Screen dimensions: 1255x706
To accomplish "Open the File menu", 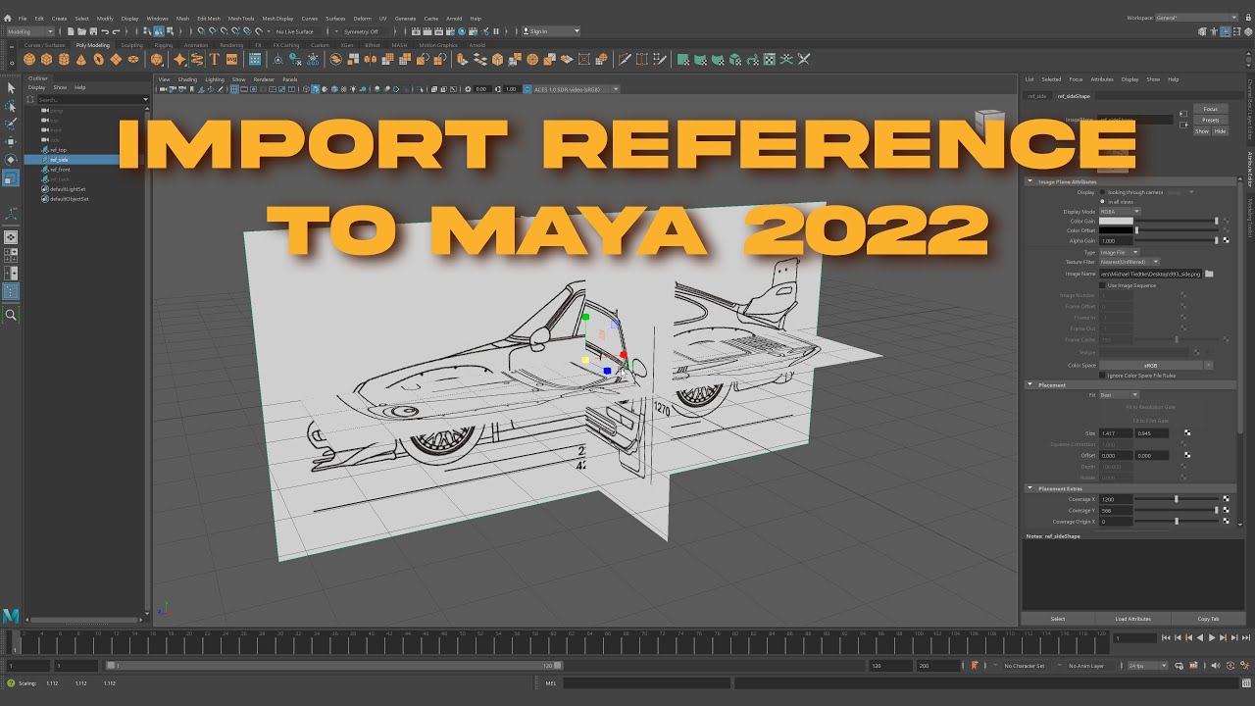I will (x=23, y=18).
